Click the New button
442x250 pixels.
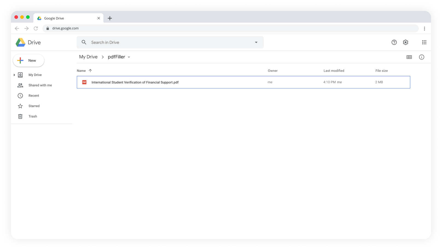pos(28,60)
